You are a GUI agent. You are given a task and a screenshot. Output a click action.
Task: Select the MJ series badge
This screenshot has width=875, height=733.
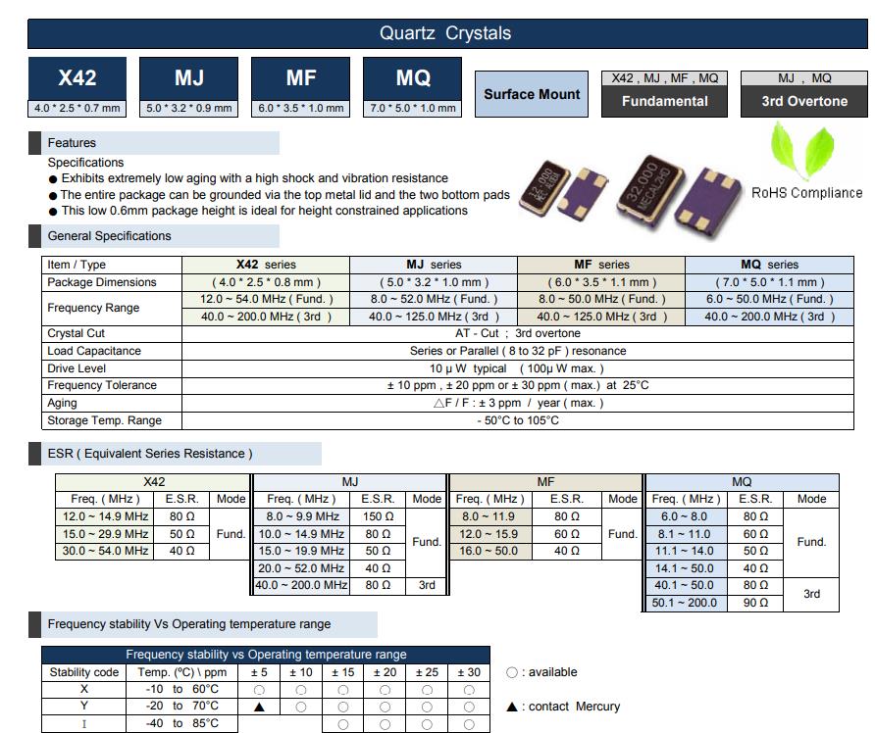coord(188,87)
